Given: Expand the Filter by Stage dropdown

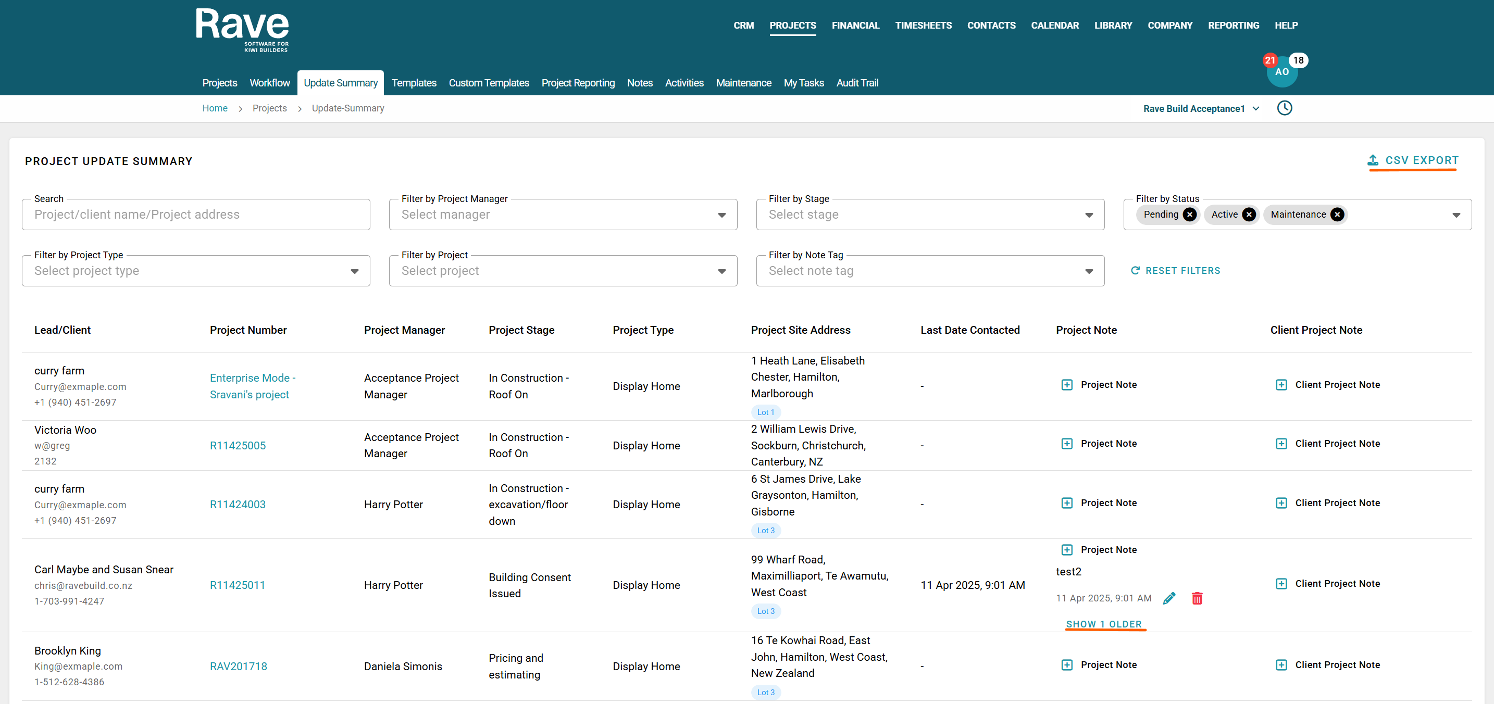Looking at the screenshot, I should (930, 215).
